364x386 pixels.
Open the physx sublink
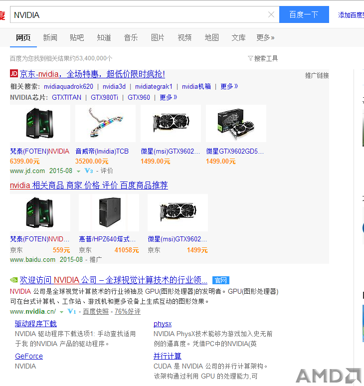tap(163, 324)
